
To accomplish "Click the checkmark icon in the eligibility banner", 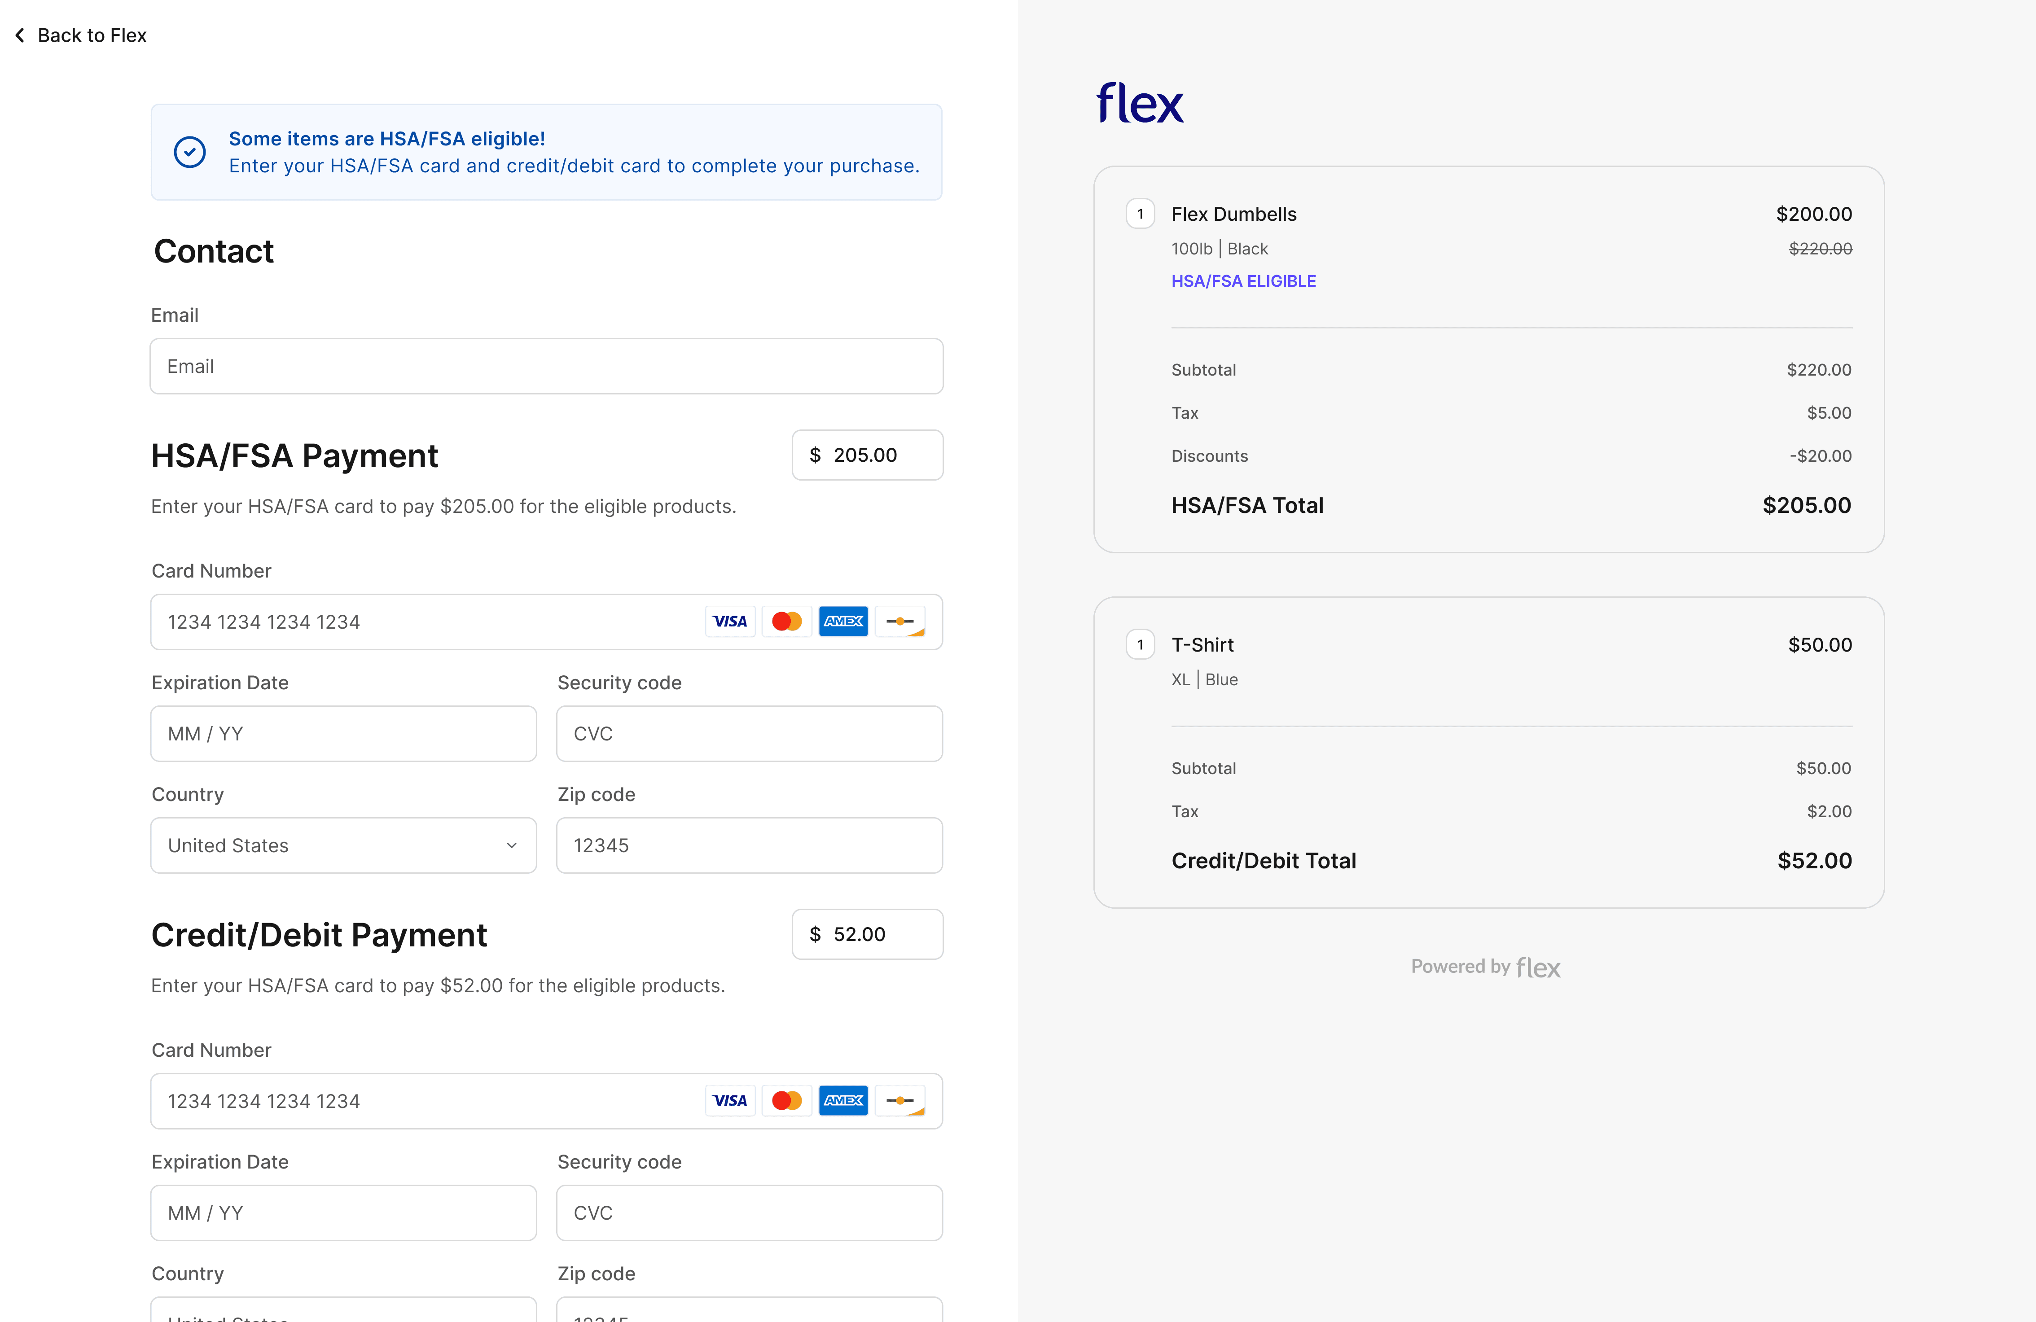I will click(189, 152).
